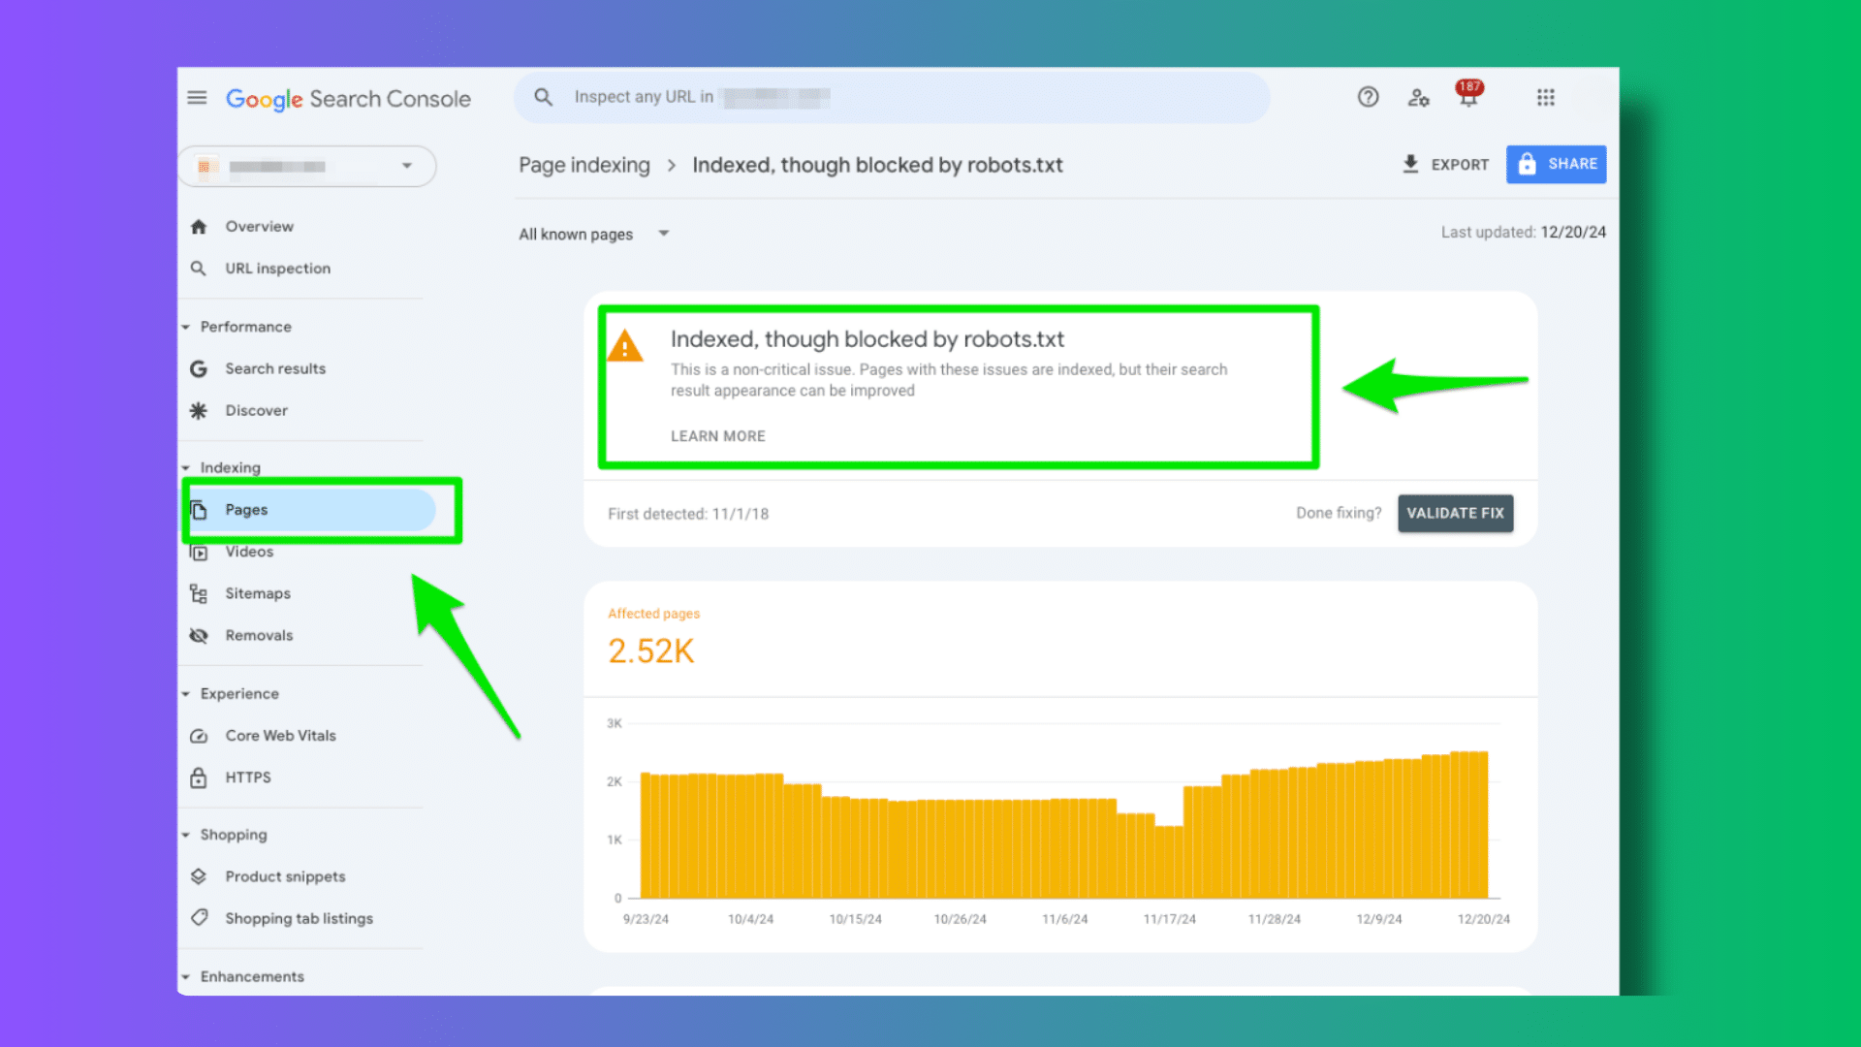Click the Search results G icon
This screenshot has height=1047, width=1861.
click(x=199, y=368)
